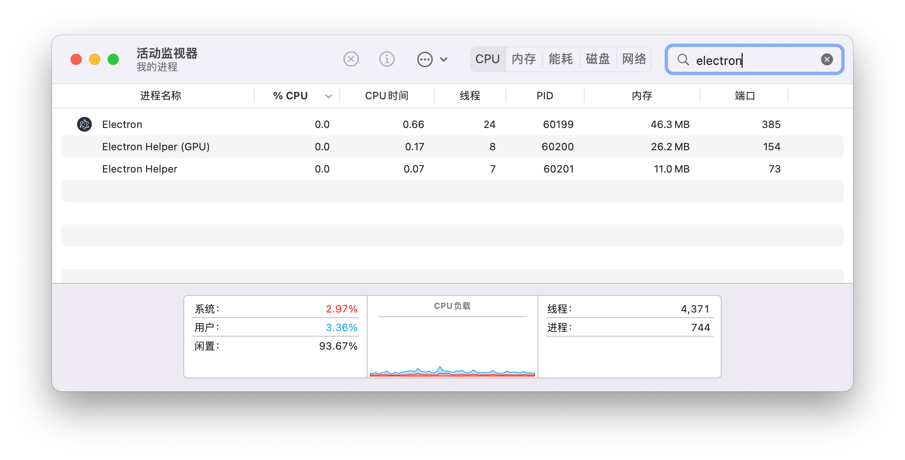The image size is (905, 460).
Task: Click idle CPU value 93.67%
Action: click(x=338, y=346)
